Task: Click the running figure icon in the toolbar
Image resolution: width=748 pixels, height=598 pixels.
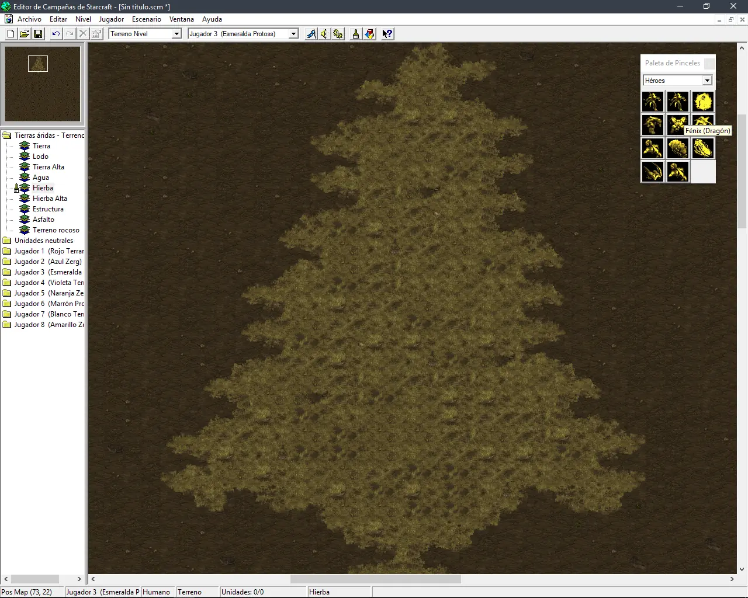Action: pos(311,34)
